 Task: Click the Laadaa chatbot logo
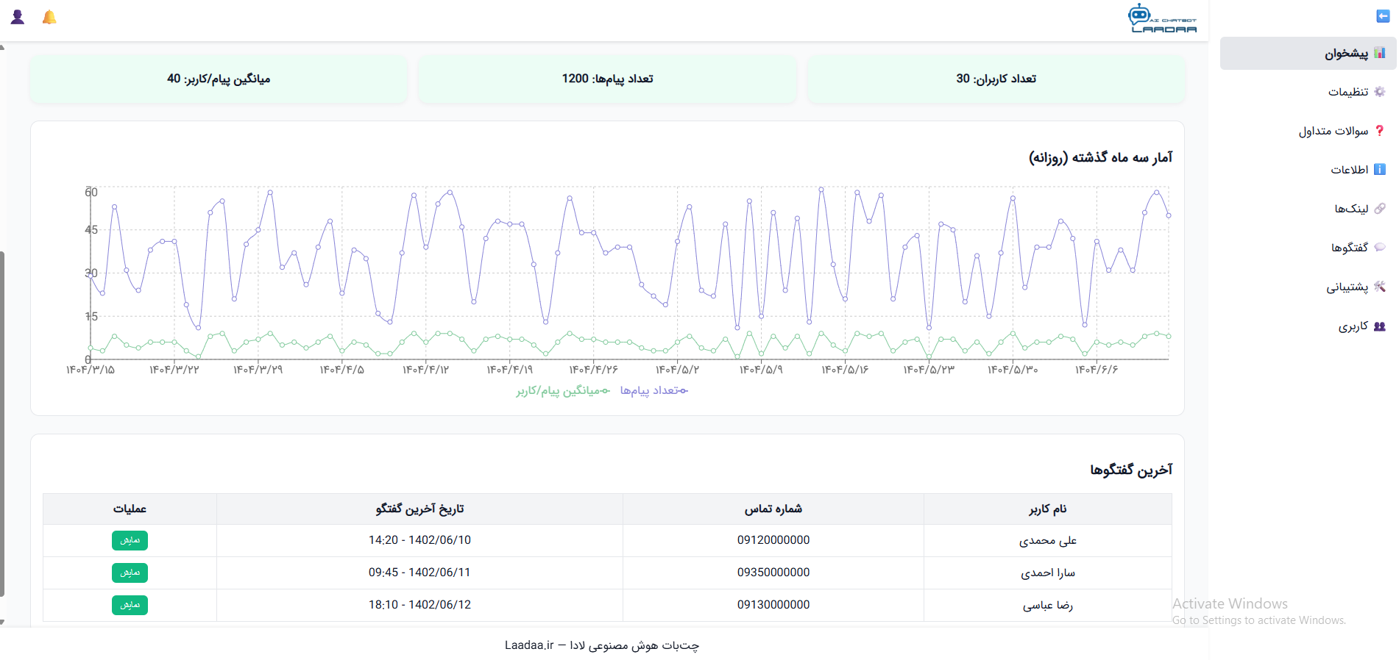tap(1162, 19)
